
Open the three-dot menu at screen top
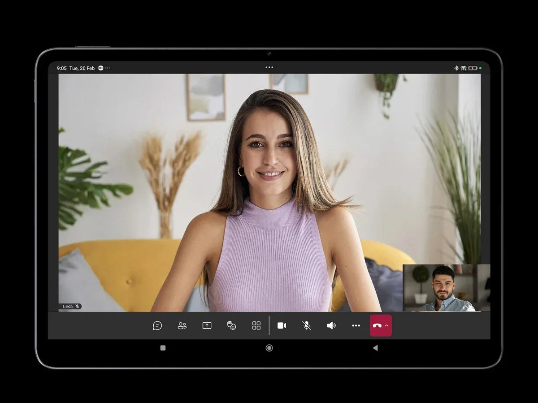coord(269,67)
